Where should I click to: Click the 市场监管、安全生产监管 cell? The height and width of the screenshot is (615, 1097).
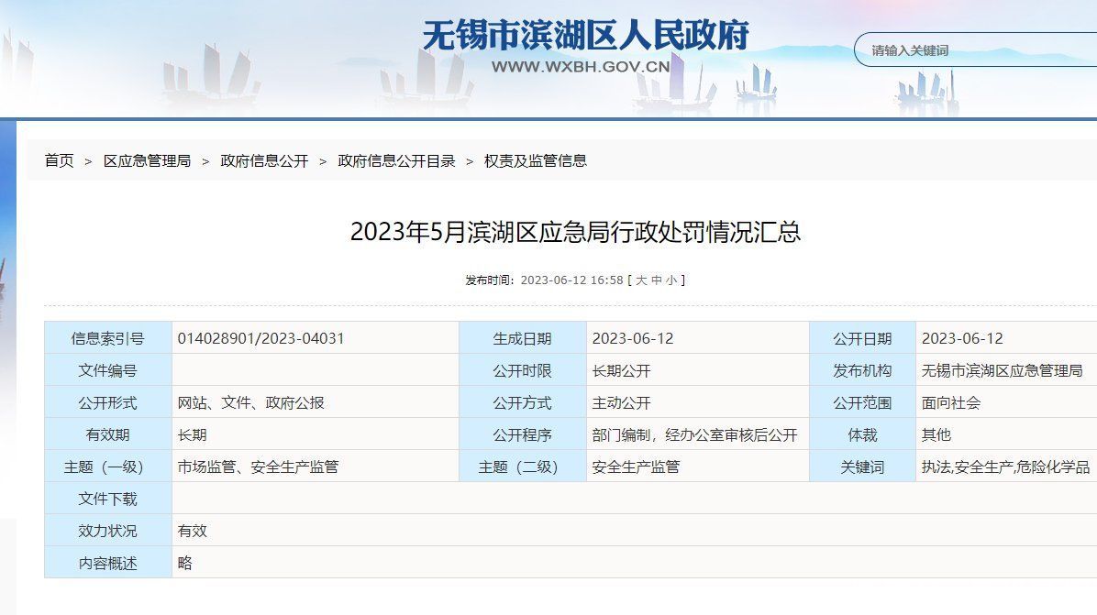pyautogui.click(x=316, y=467)
